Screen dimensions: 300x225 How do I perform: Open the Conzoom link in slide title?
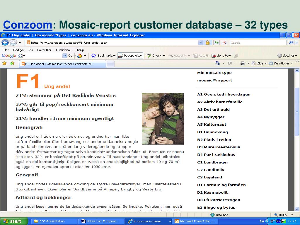(x=28, y=25)
